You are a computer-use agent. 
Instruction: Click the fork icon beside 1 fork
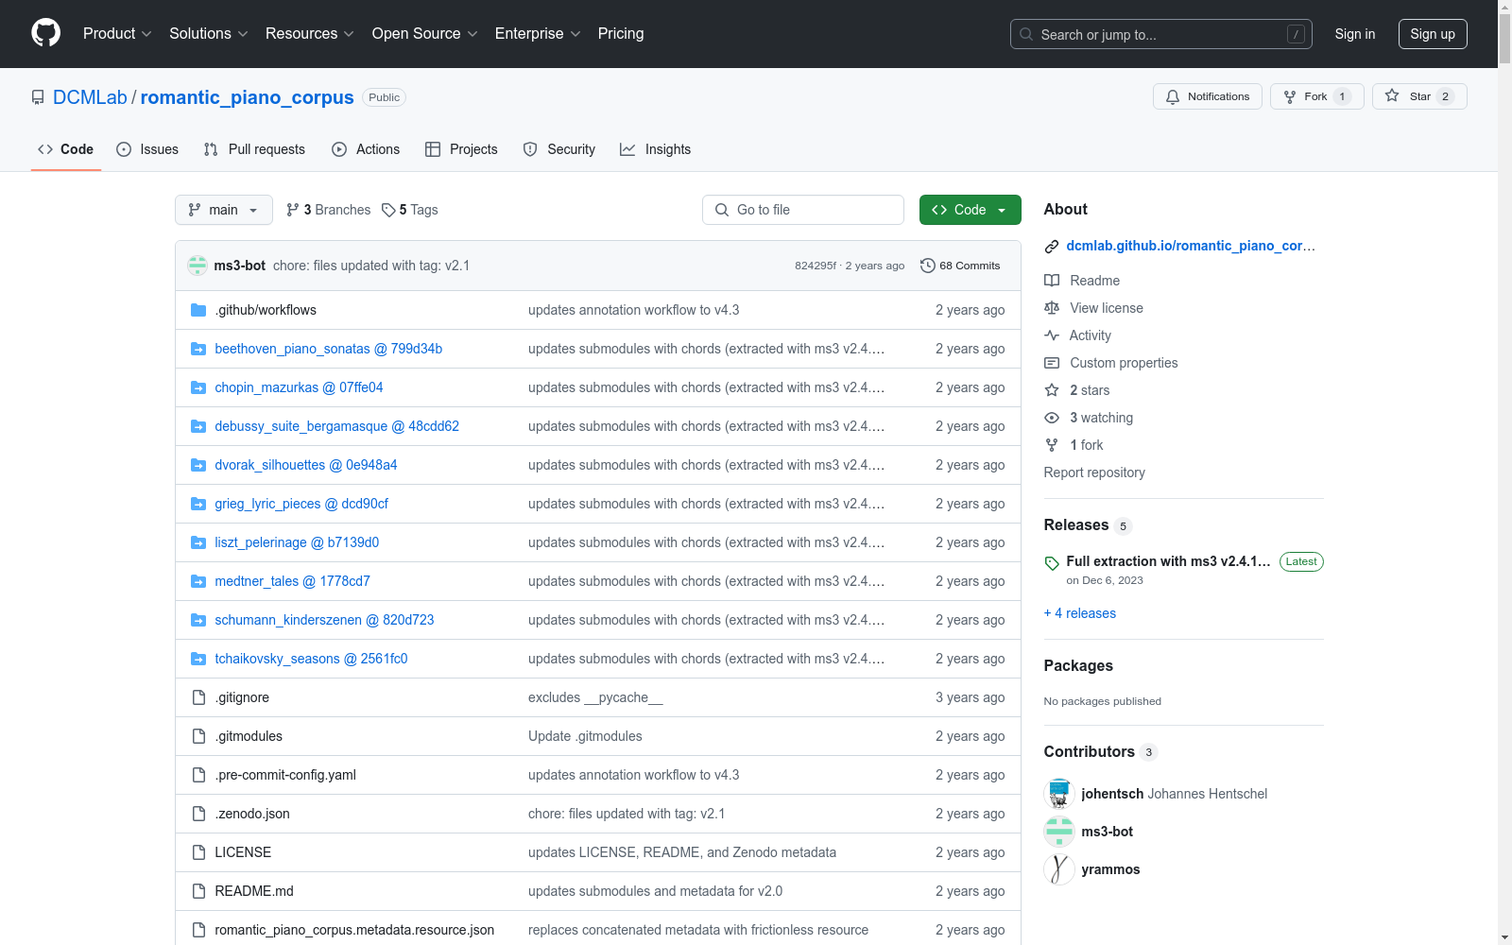1052,445
